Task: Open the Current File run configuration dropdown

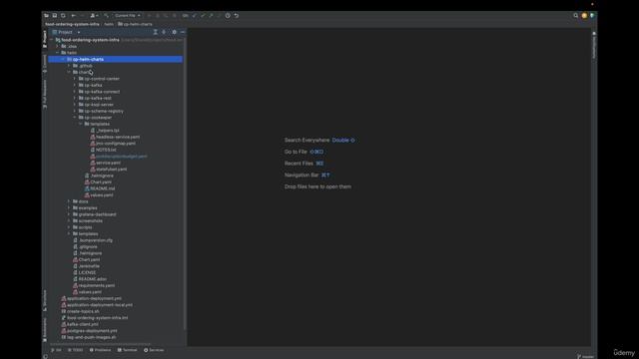Action: [x=128, y=16]
